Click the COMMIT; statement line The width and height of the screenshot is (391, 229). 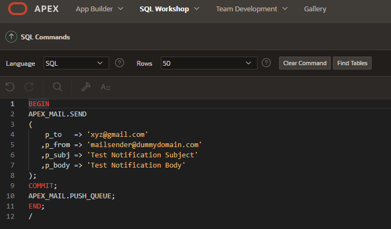coord(42,186)
